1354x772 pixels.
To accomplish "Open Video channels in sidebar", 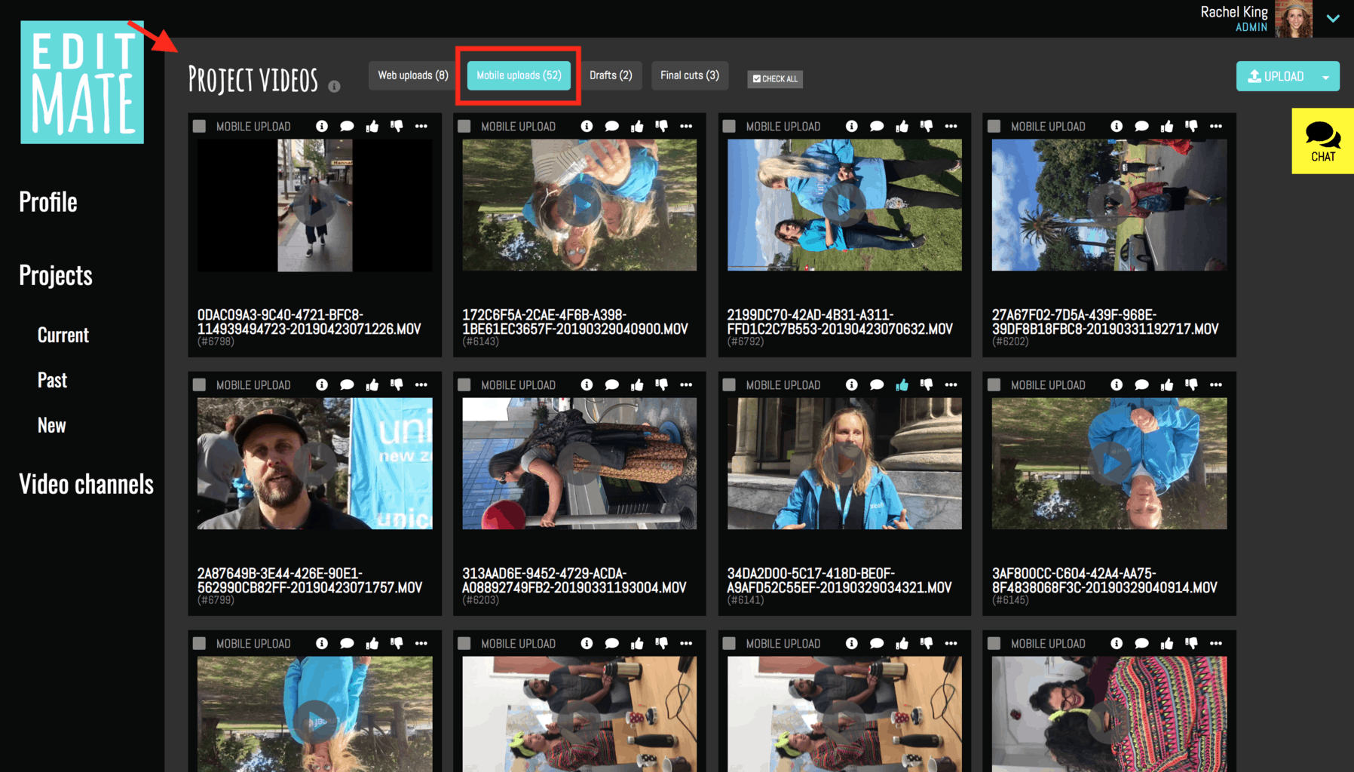I will pos(86,484).
